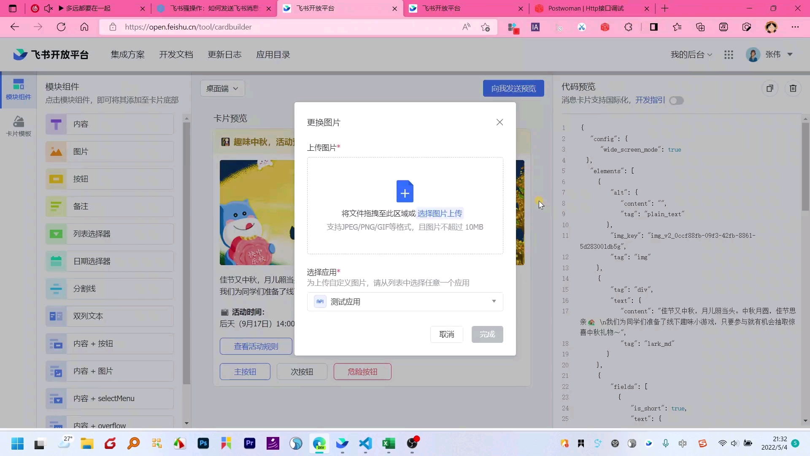
Task: Click trash icon in 代码预览 panel
Action: (793, 88)
